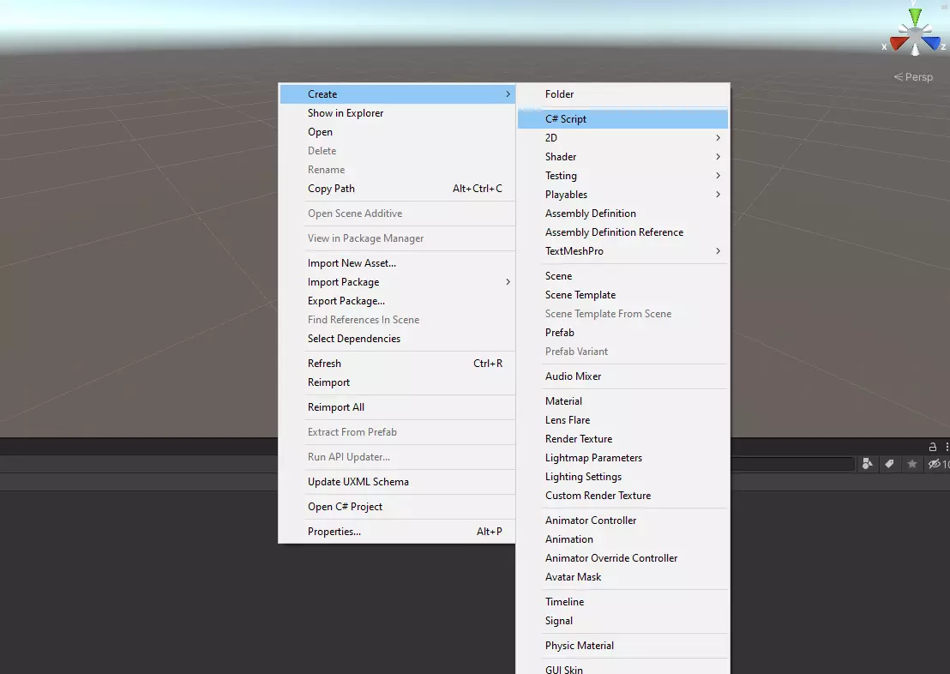The image size is (950, 674).
Task: Open Properties... entry
Action: [x=397, y=531]
